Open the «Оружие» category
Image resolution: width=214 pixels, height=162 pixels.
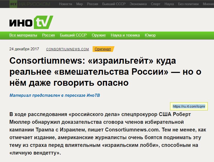coord(99,35)
